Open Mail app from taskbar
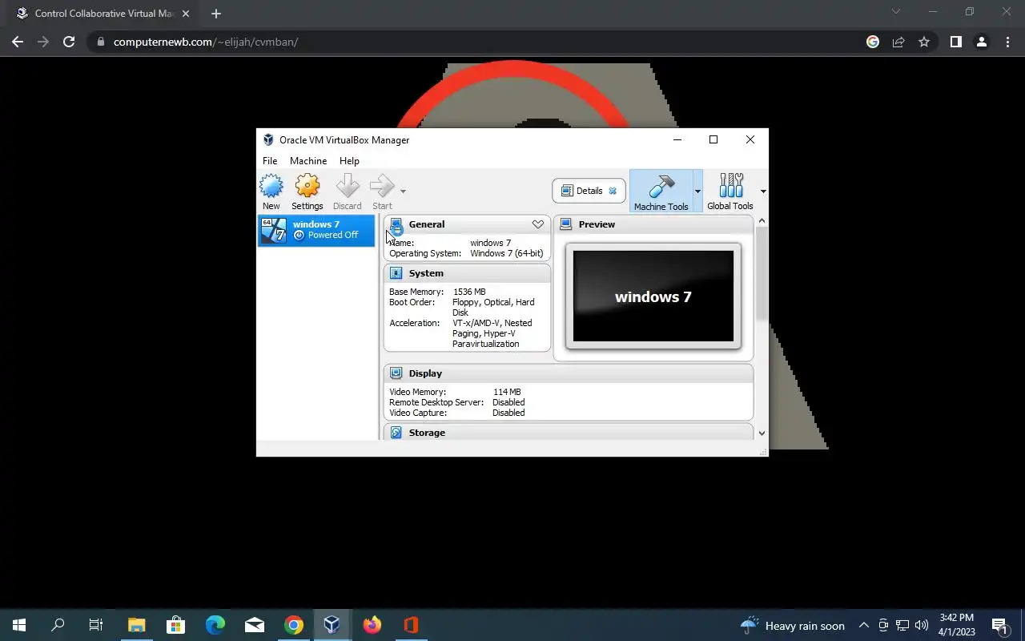Screen dimensions: 1025x641 click(255, 625)
